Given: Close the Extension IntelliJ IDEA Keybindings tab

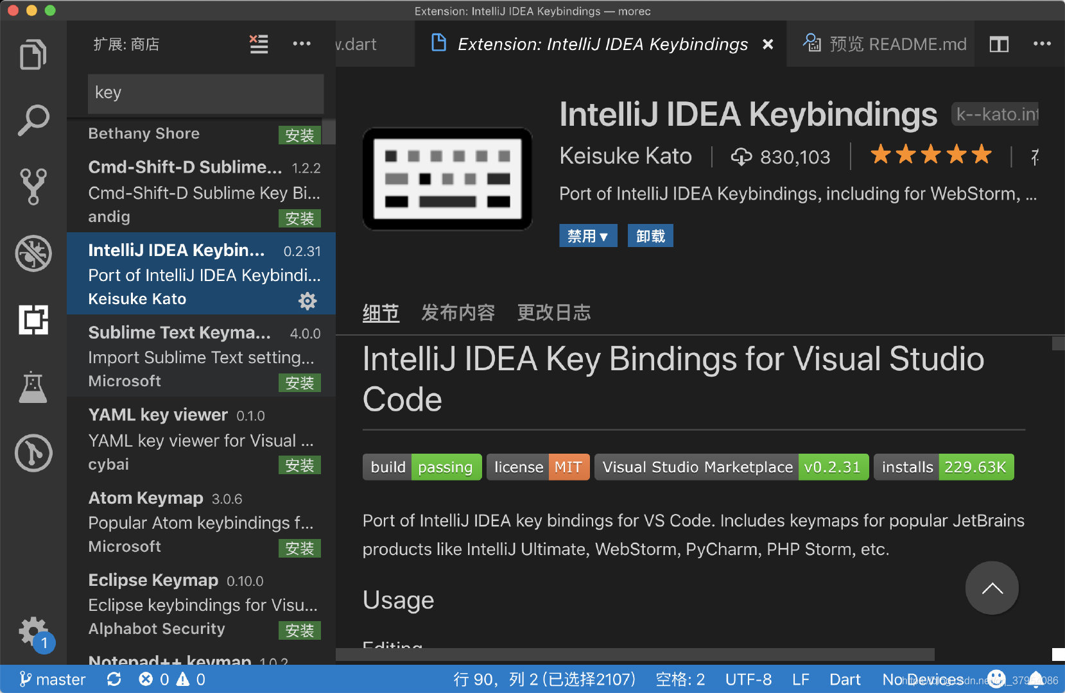Looking at the screenshot, I should point(768,44).
